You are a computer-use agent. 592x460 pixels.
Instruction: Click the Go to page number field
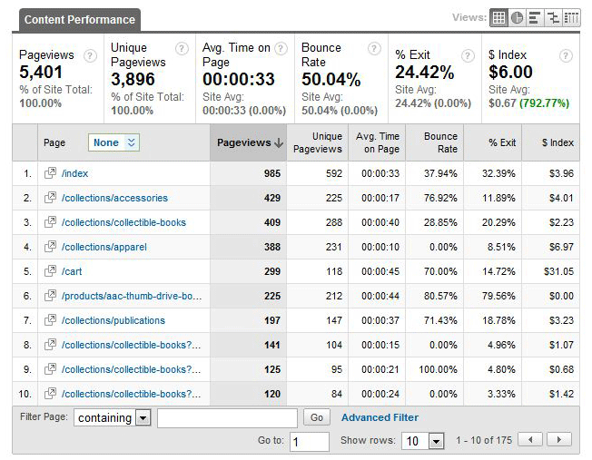click(310, 442)
